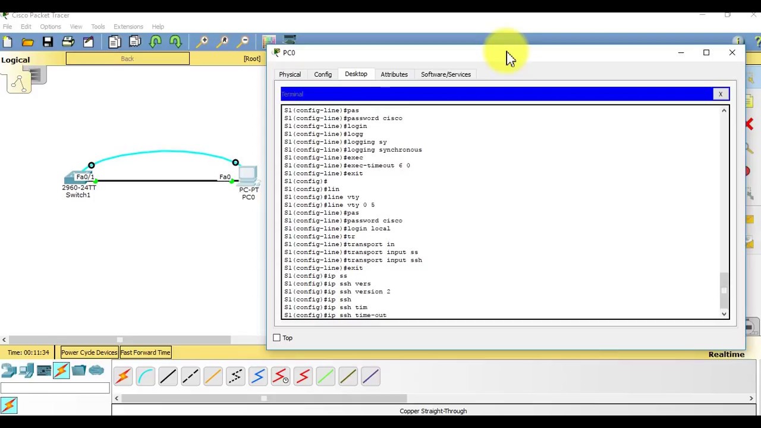
Task: Click terminal scrollbar up arrow
Action: pyautogui.click(x=724, y=111)
